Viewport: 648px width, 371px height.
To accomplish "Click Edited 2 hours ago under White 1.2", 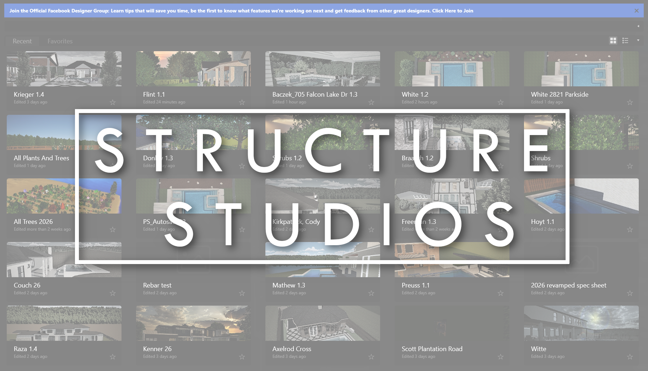I will [x=419, y=102].
